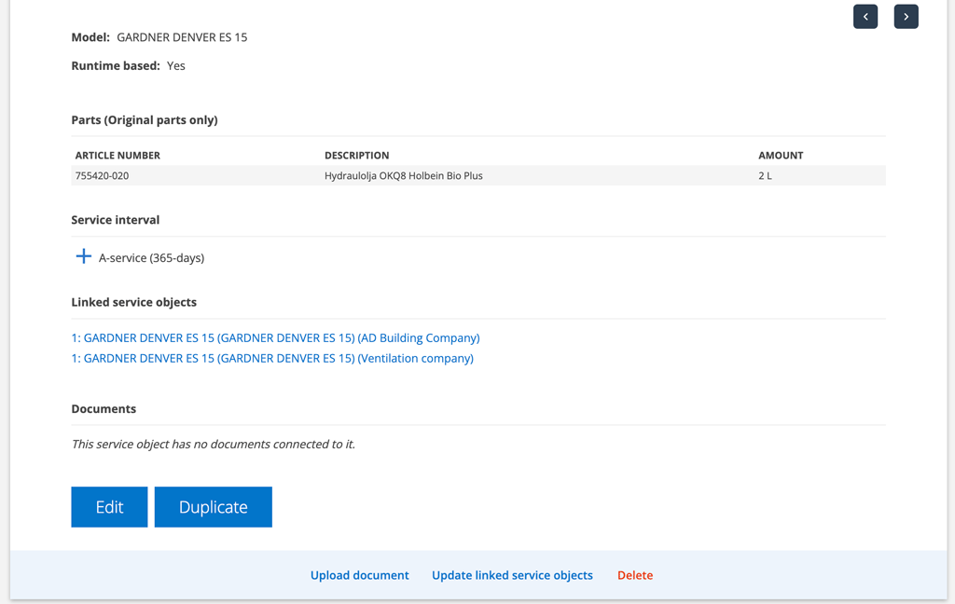
Task: Select the amount value 2 L
Action: 765,176
